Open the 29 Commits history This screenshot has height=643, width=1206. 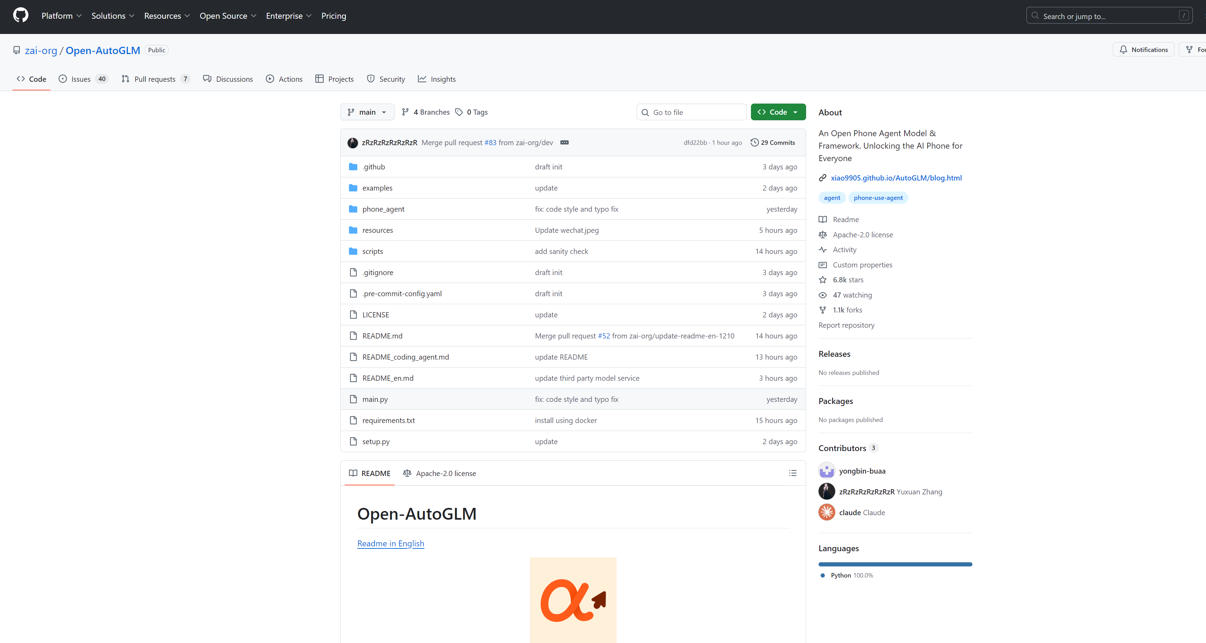(772, 142)
